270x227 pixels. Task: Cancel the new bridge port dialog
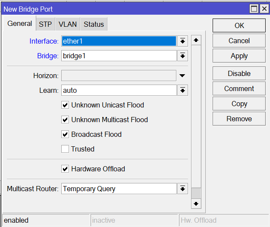click(239, 41)
